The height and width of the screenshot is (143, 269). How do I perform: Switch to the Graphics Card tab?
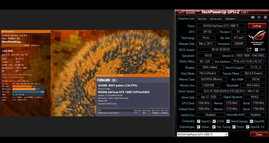coord(186,18)
